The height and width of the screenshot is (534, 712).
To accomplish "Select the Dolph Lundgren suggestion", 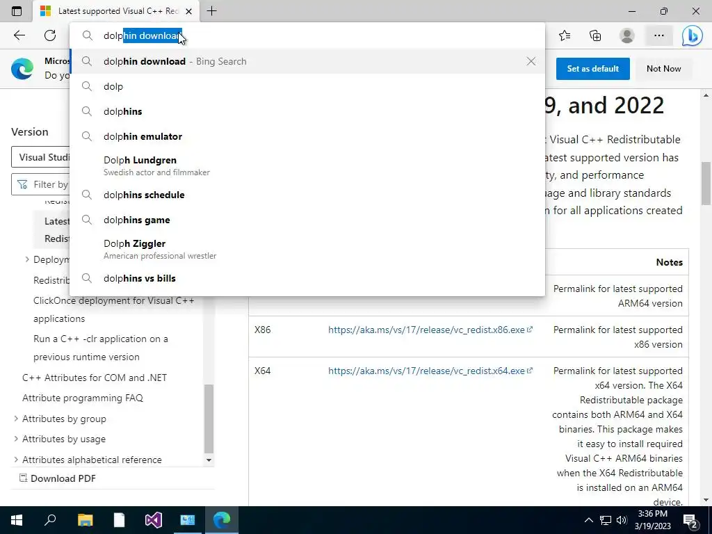I will point(307,165).
